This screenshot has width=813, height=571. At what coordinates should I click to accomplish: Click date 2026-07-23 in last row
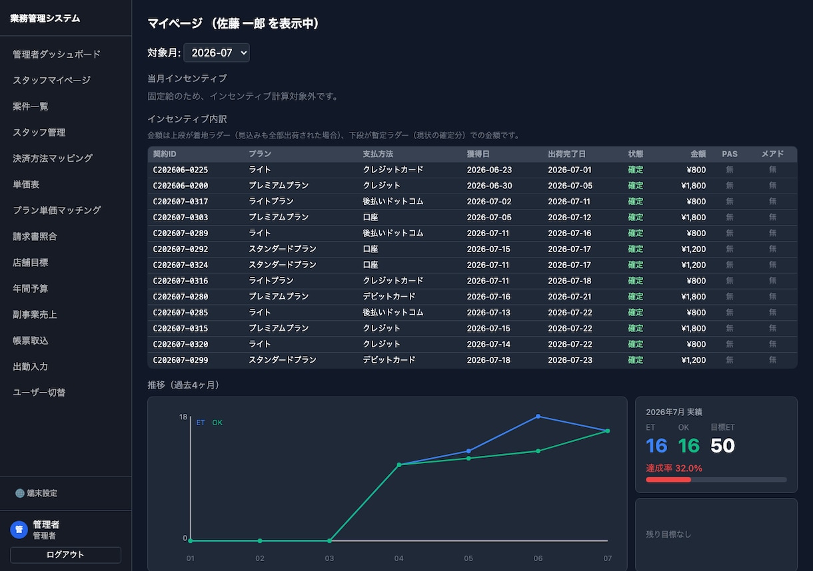[570, 360]
